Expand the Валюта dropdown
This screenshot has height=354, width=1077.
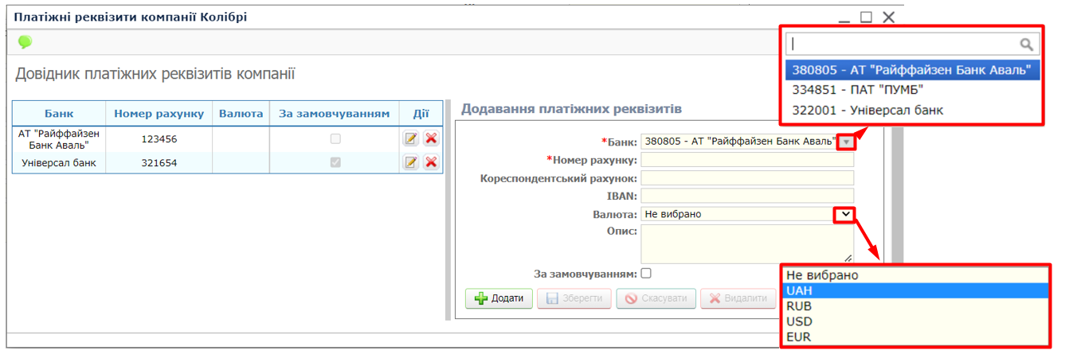[x=845, y=214]
